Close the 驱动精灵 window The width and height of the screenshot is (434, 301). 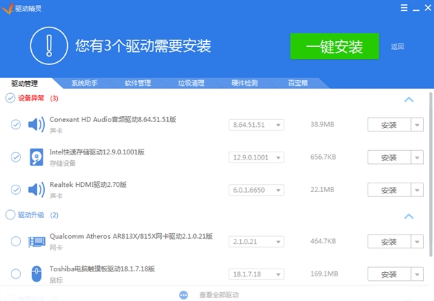click(428, 8)
